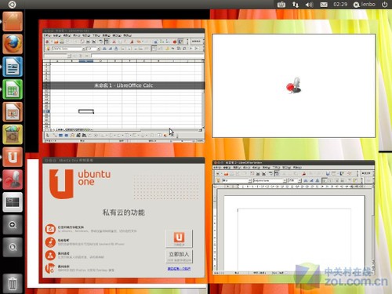Click the selected outlined cell in Calc
Viewport: 392px width, 294px height.
coord(86,111)
